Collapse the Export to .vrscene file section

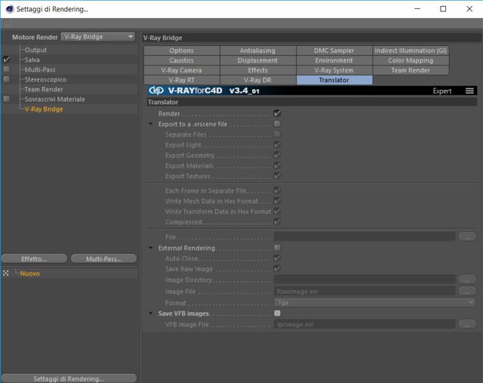tap(151, 124)
